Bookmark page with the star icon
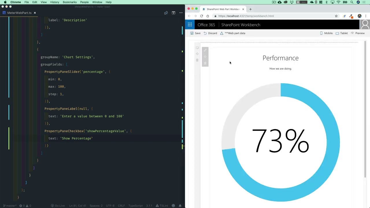 click(336, 16)
